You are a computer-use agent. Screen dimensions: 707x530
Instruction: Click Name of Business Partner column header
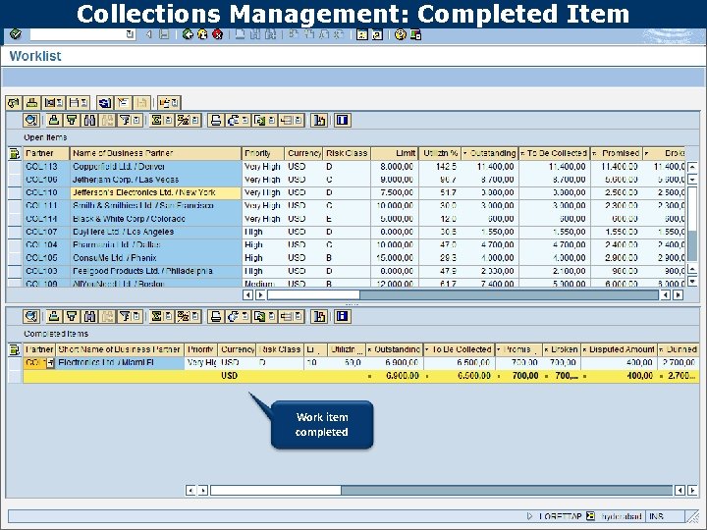point(155,154)
